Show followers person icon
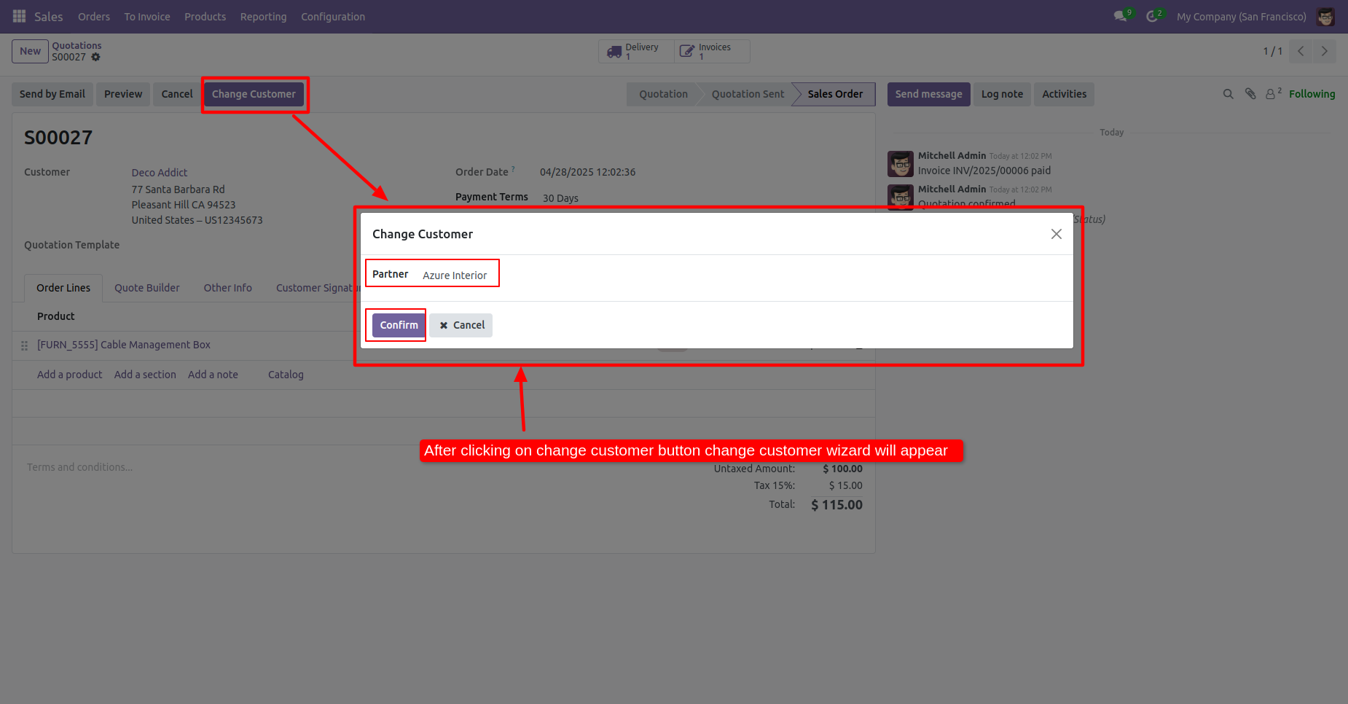The height and width of the screenshot is (704, 1348). coord(1273,94)
